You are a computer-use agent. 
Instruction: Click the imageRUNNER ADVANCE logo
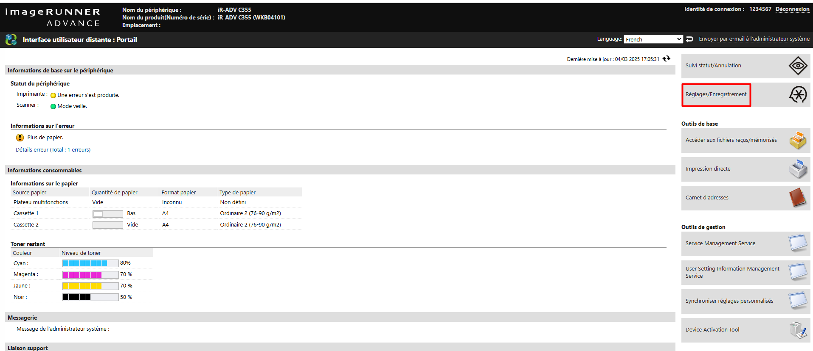[x=53, y=17]
